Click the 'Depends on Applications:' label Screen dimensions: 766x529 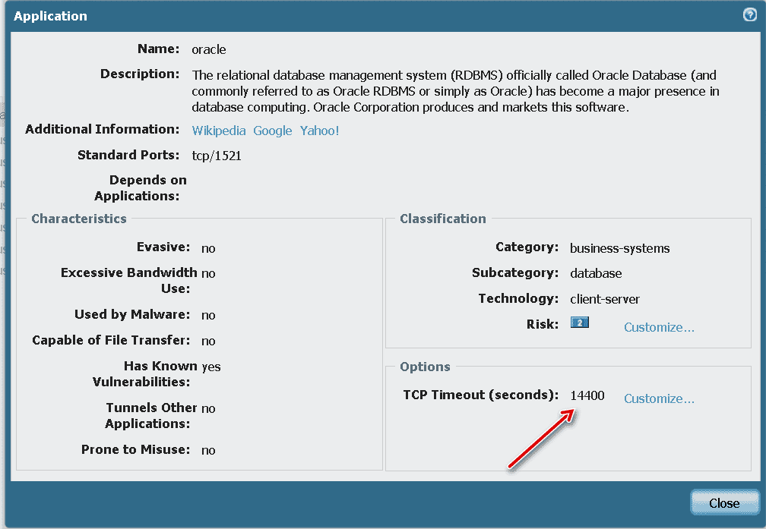tap(141, 188)
